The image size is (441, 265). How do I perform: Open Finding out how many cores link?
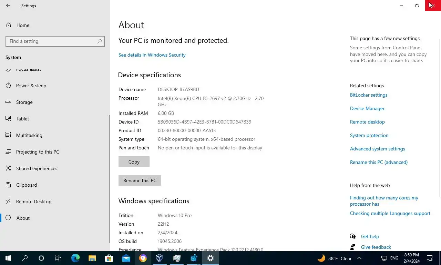point(384,201)
